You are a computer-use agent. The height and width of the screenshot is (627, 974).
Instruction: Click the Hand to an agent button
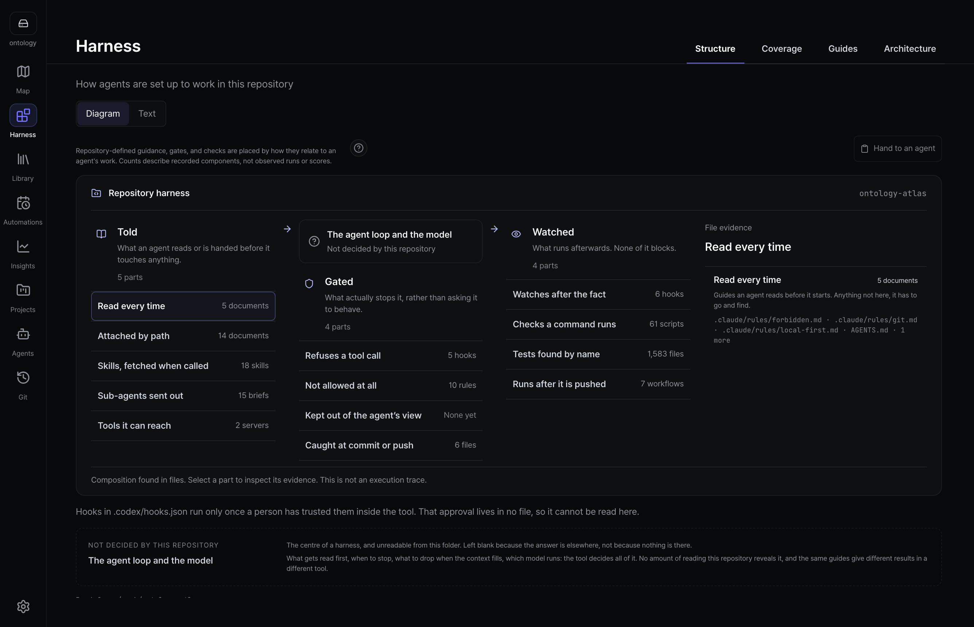coord(897,149)
